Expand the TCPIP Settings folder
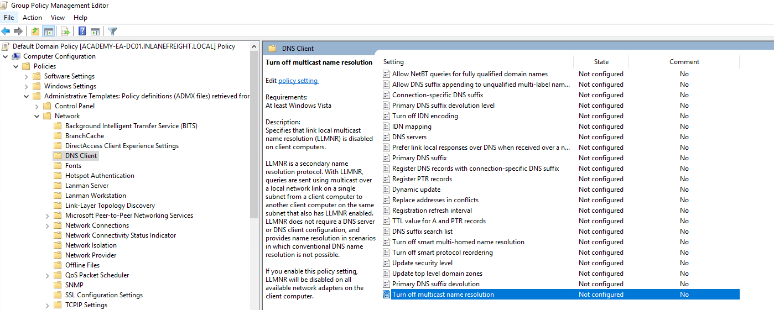Image resolution: width=774 pixels, height=310 pixels. pos(48,305)
